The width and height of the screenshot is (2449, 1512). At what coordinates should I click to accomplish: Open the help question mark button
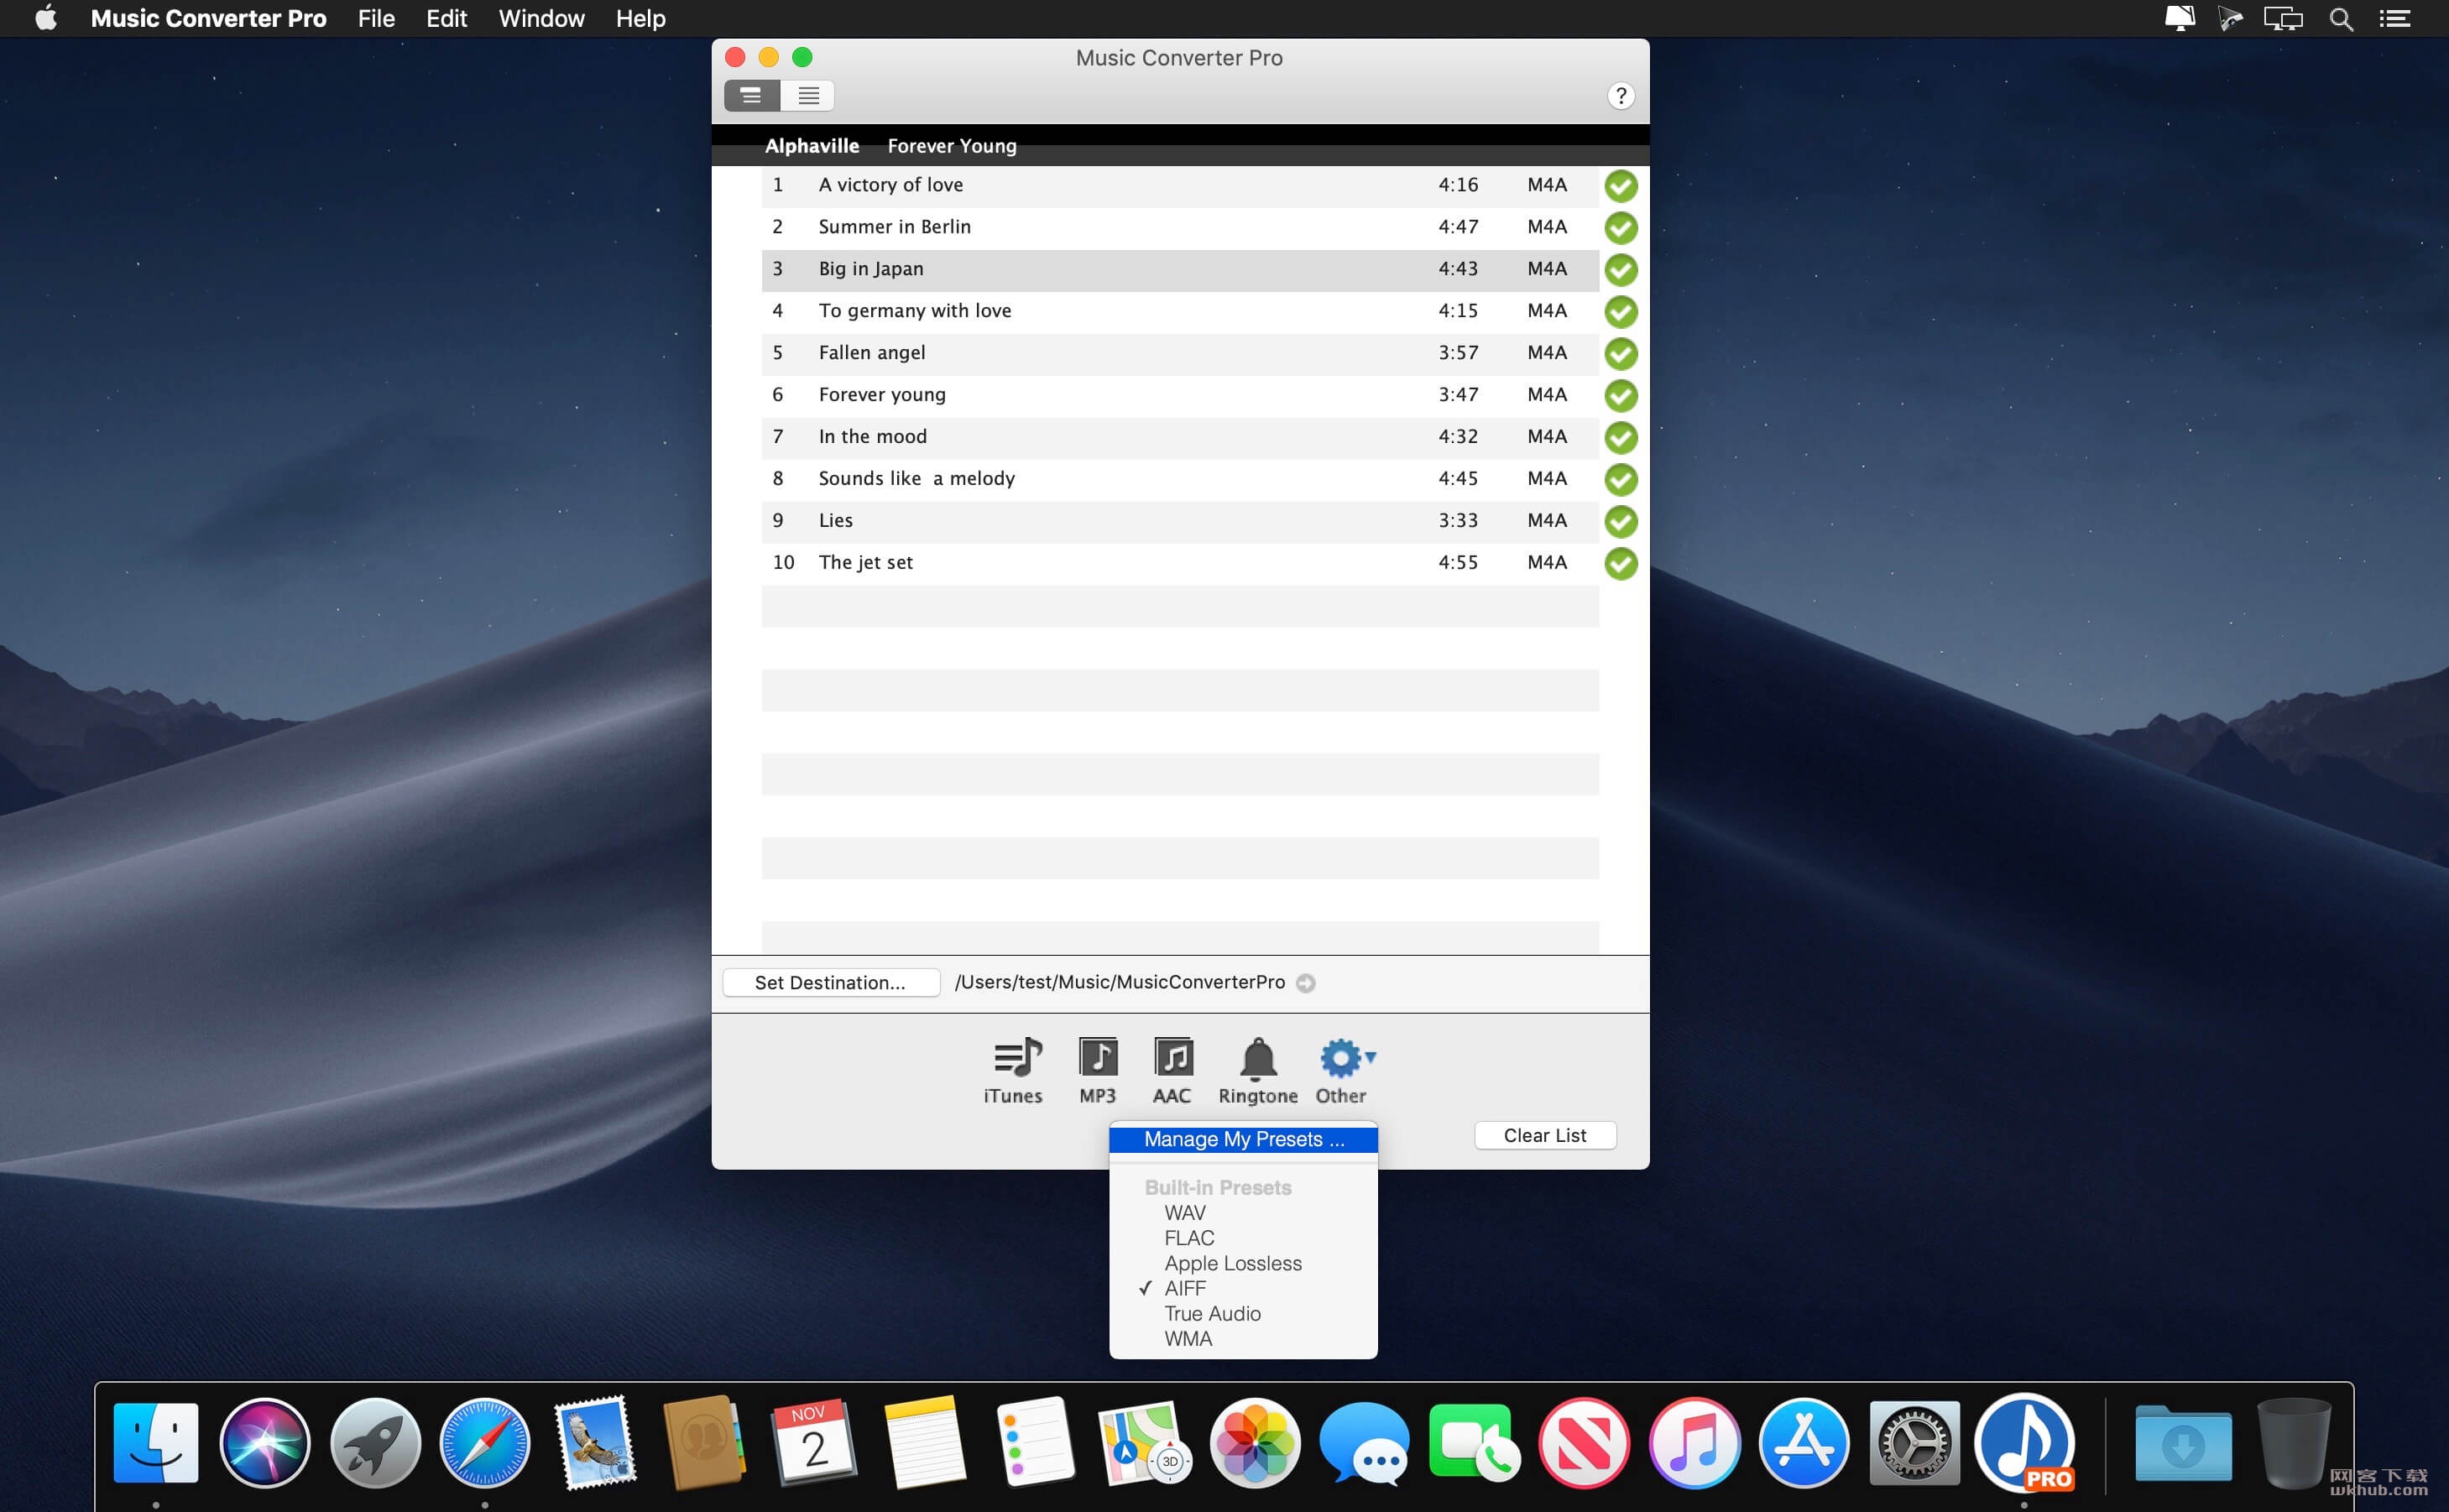(x=1620, y=96)
